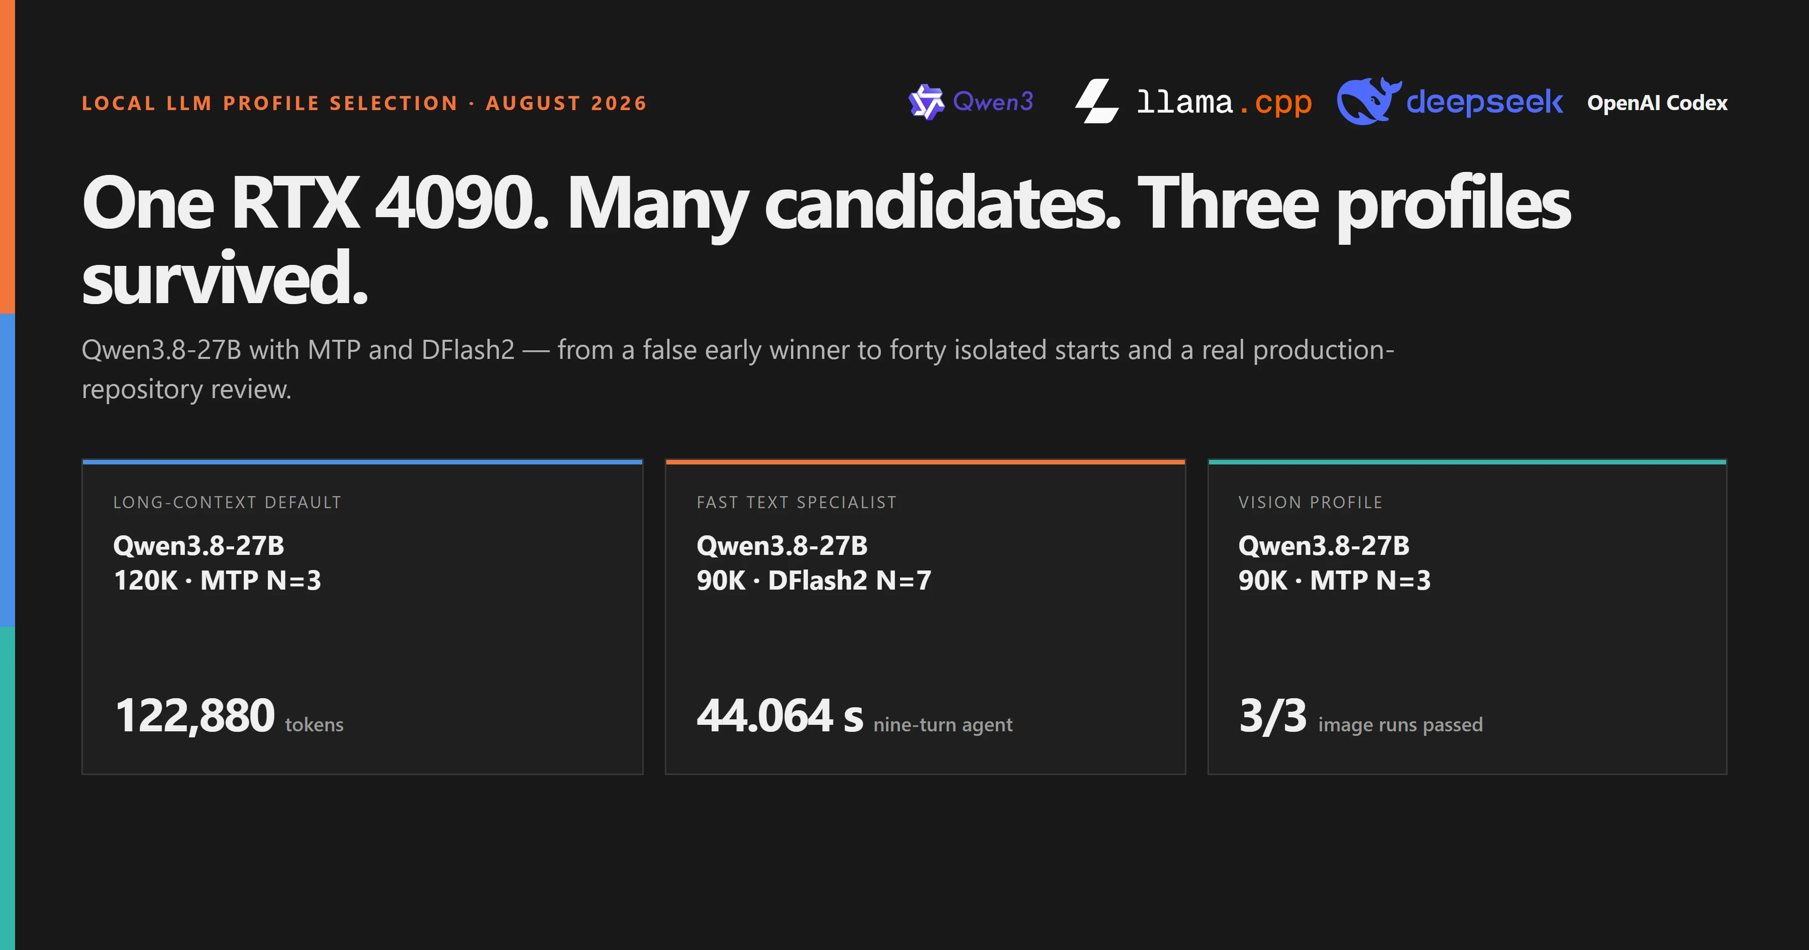Click the deepseek wordmark
The image size is (1809, 950).
point(1484,102)
